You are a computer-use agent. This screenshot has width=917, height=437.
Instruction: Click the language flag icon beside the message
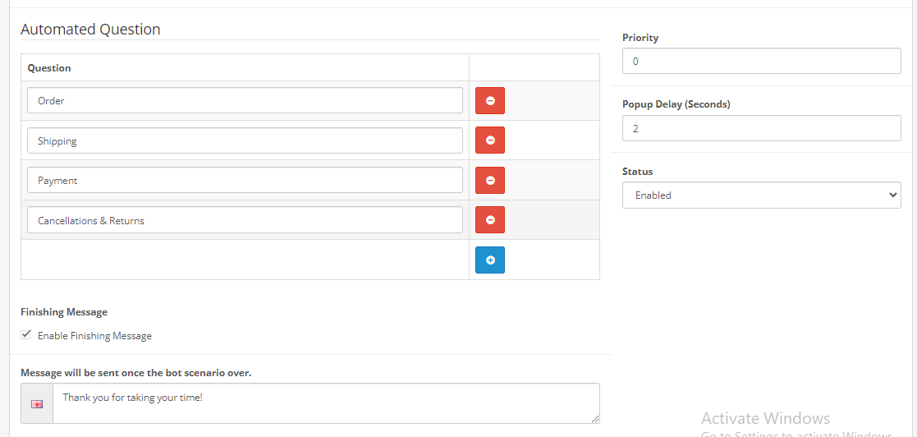[37, 403]
